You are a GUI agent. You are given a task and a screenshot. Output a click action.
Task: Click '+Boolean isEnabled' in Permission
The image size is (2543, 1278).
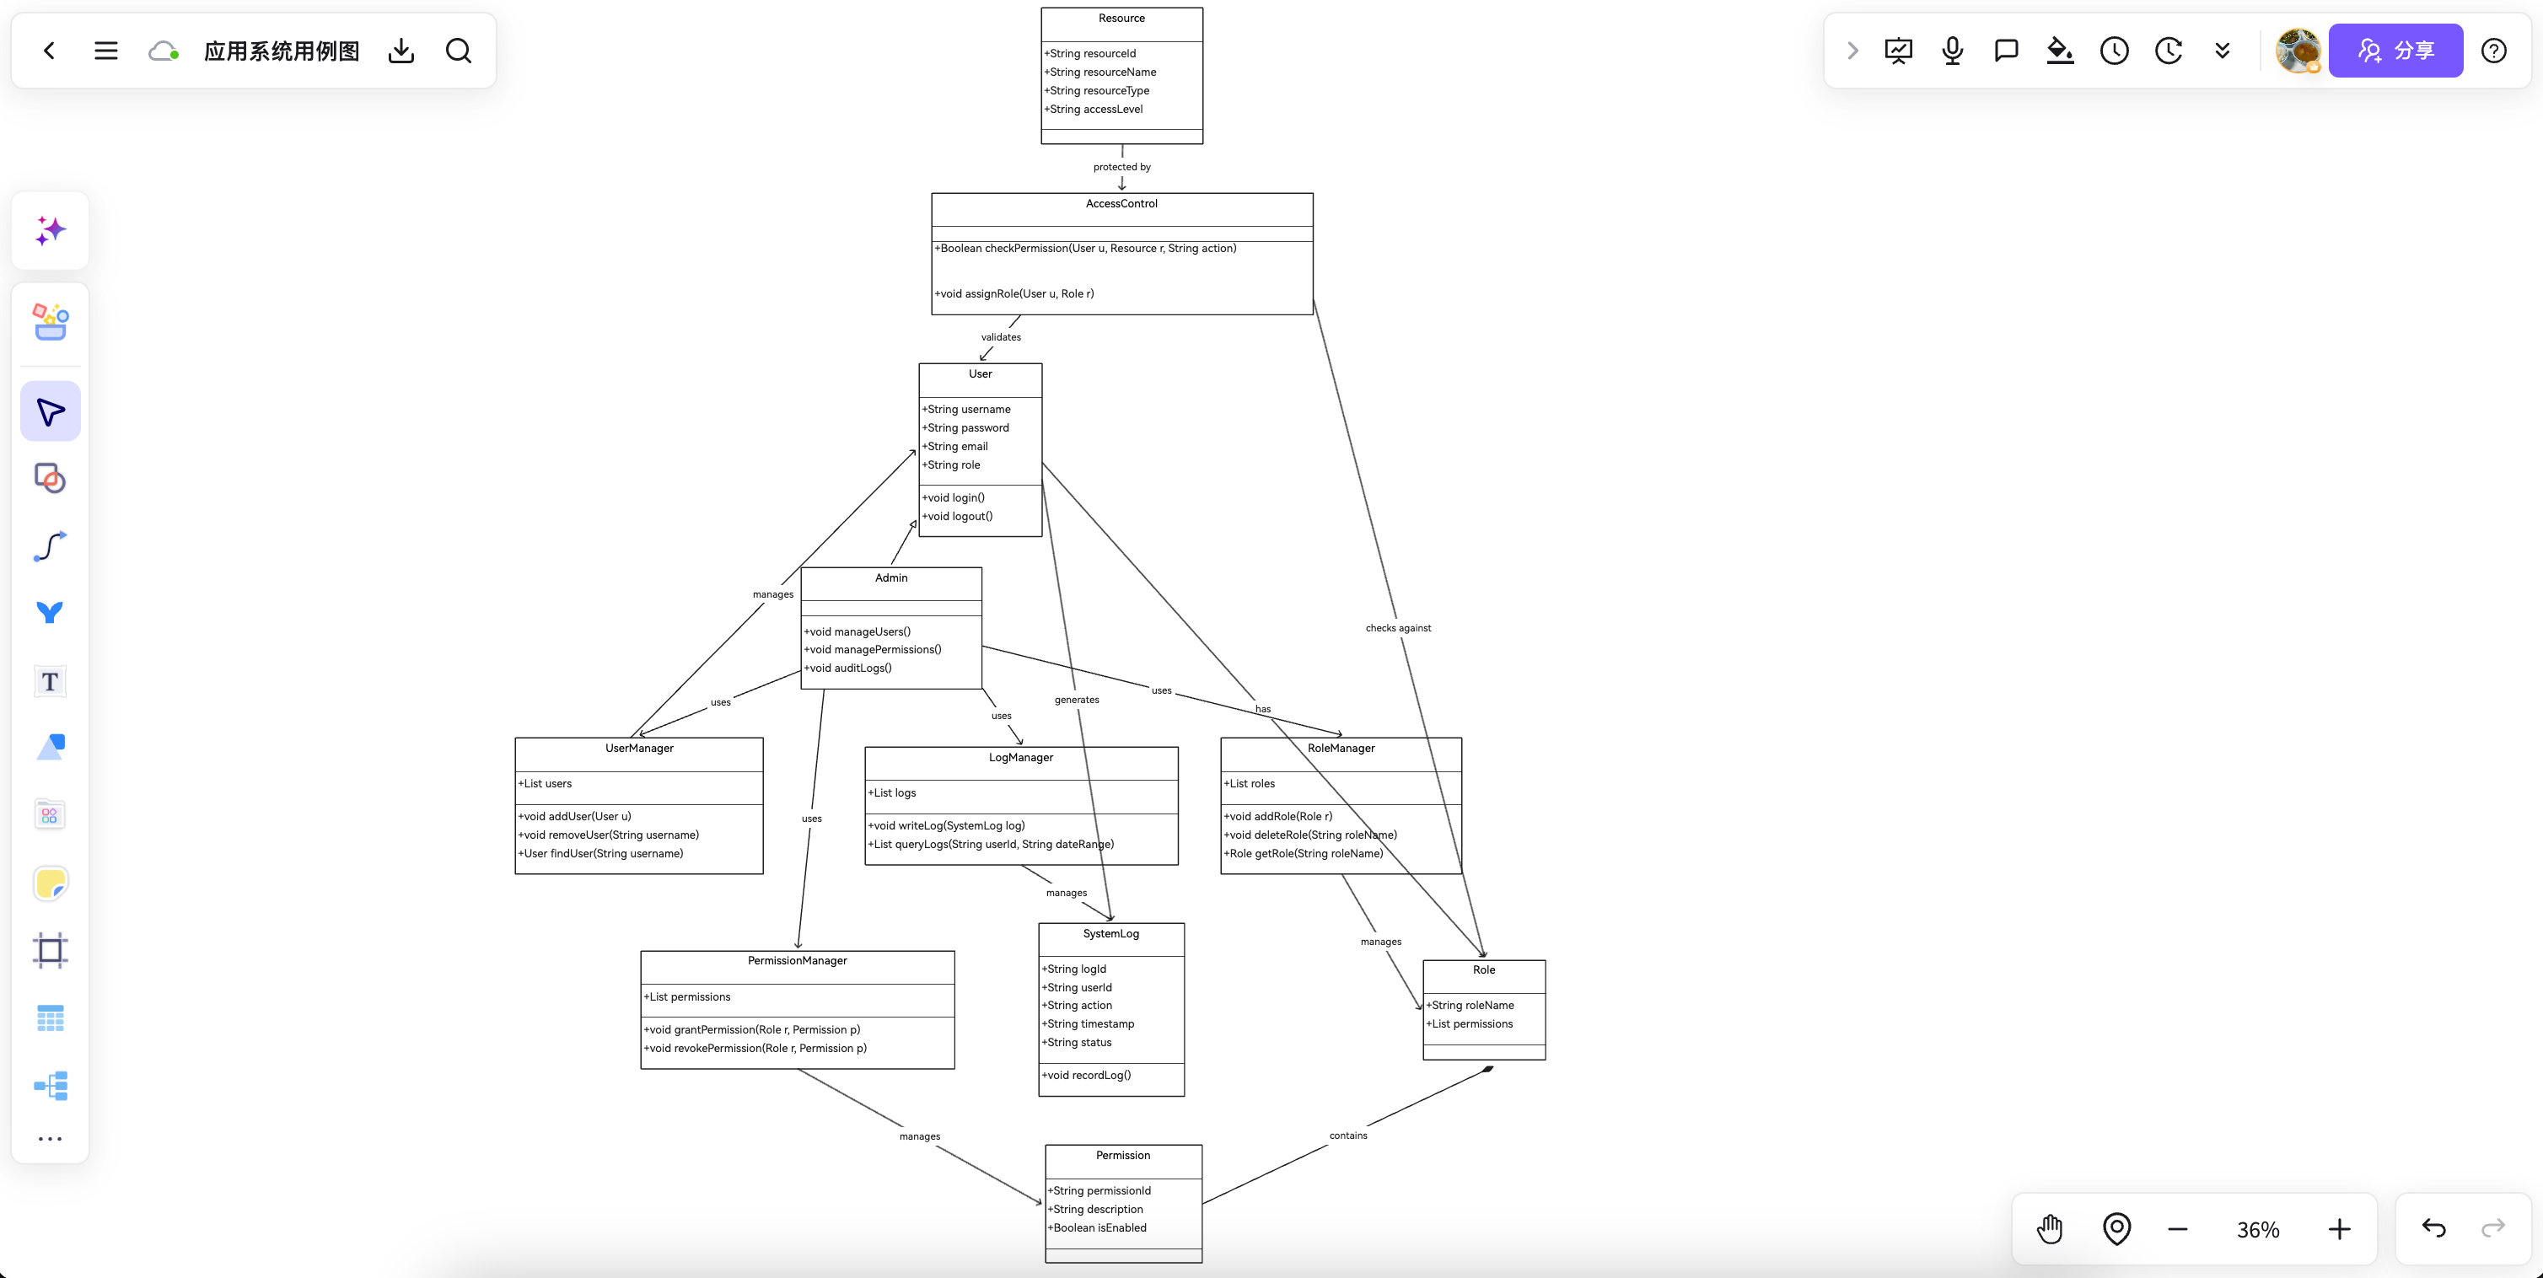point(1097,1228)
